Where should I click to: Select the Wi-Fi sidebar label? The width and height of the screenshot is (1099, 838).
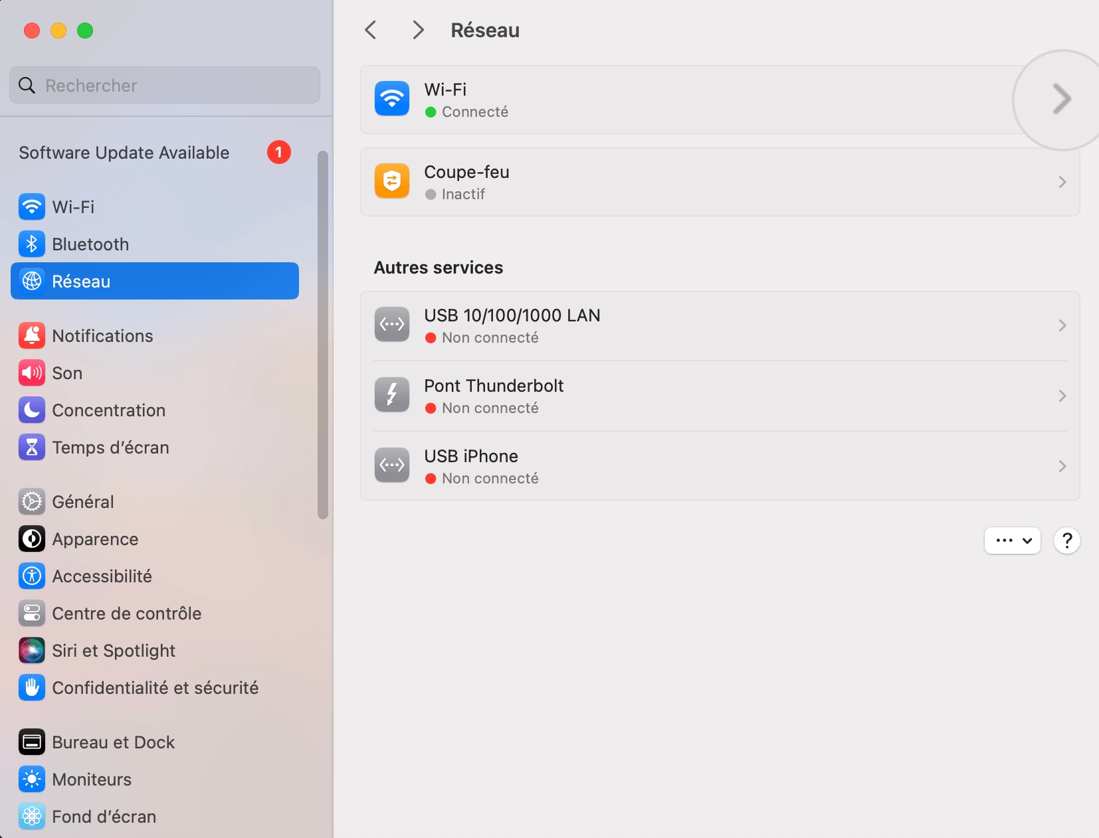[73, 207]
